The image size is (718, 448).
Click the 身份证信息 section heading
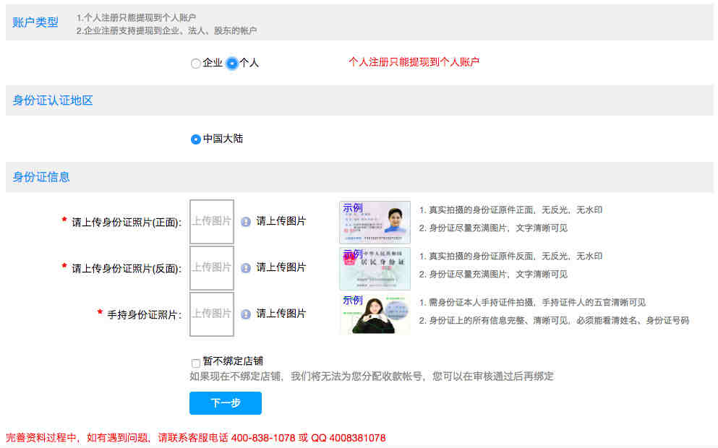[x=41, y=177]
